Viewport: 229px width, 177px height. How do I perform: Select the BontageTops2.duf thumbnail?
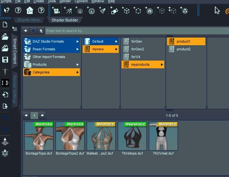point(70,136)
